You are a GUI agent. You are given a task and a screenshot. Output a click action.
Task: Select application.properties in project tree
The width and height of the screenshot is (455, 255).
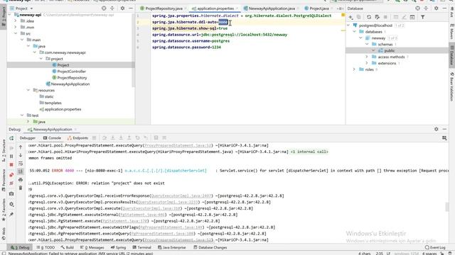point(63,109)
